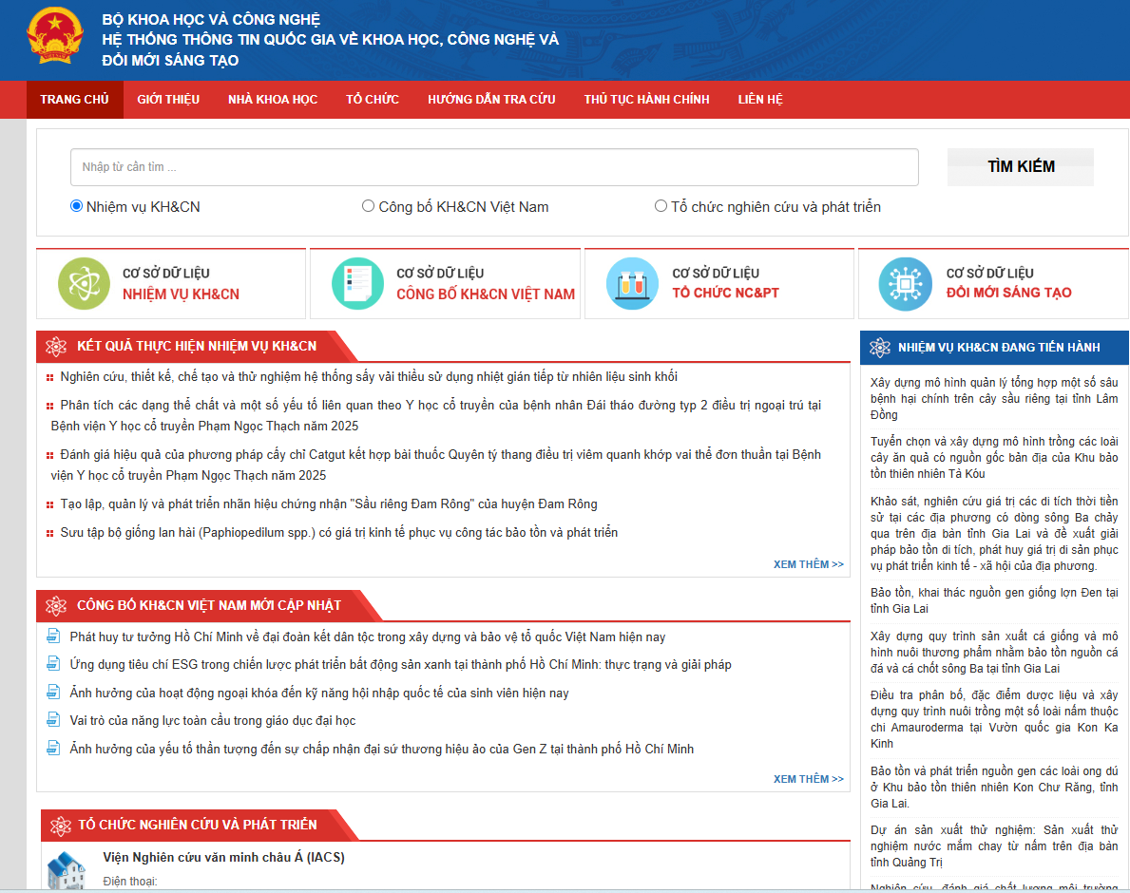Click the Tìm kiếm search button
Viewport: 1130px width, 893px height.
[1021, 166]
